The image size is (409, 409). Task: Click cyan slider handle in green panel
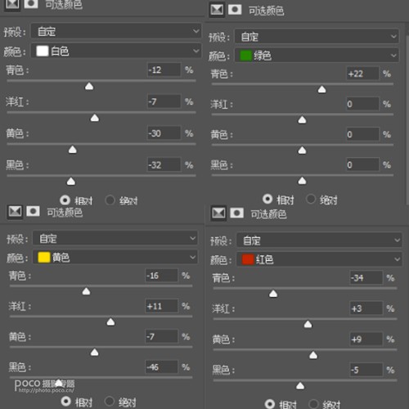coord(322,89)
